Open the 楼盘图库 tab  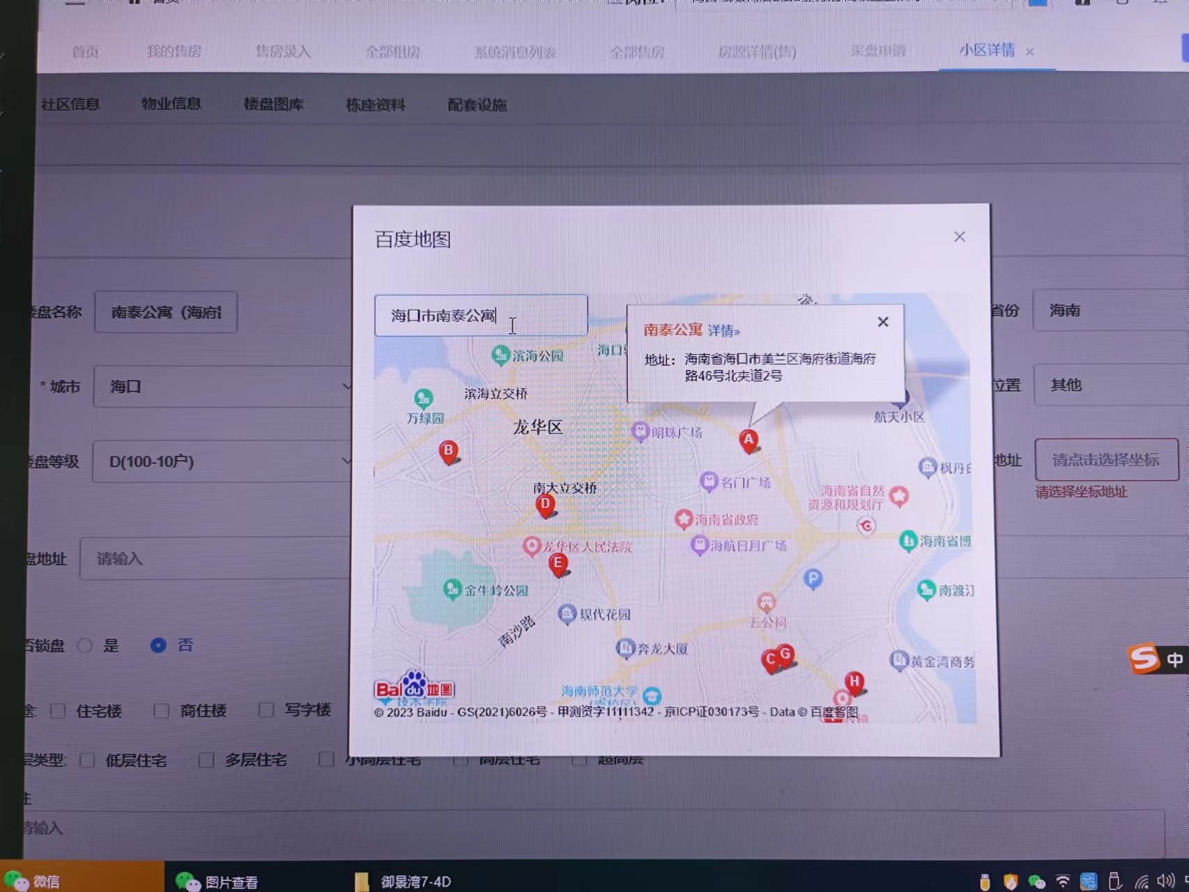tap(273, 105)
